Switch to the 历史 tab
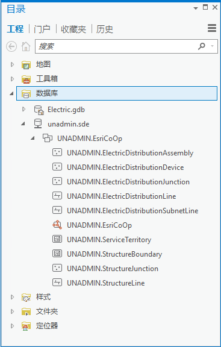The height and width of the screenshot is (347, 221). click(x=104, y=29)
